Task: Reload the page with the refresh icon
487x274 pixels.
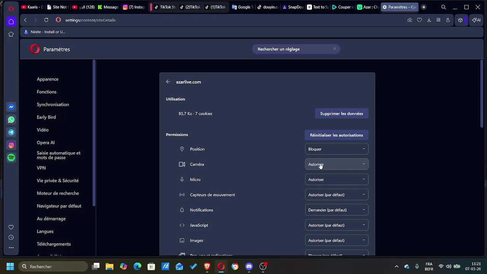Action: click(x=46, y=20)
